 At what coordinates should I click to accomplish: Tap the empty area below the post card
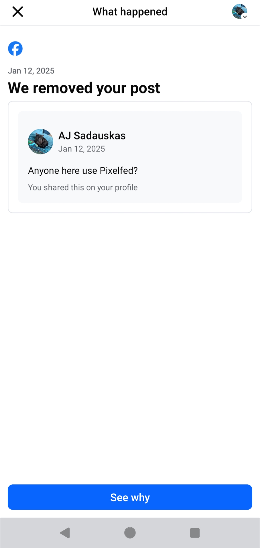[x=130, y=329]
